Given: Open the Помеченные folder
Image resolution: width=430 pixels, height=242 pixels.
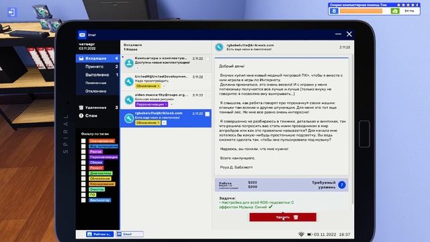Looking at the screenshot, I should coord(97,83).
